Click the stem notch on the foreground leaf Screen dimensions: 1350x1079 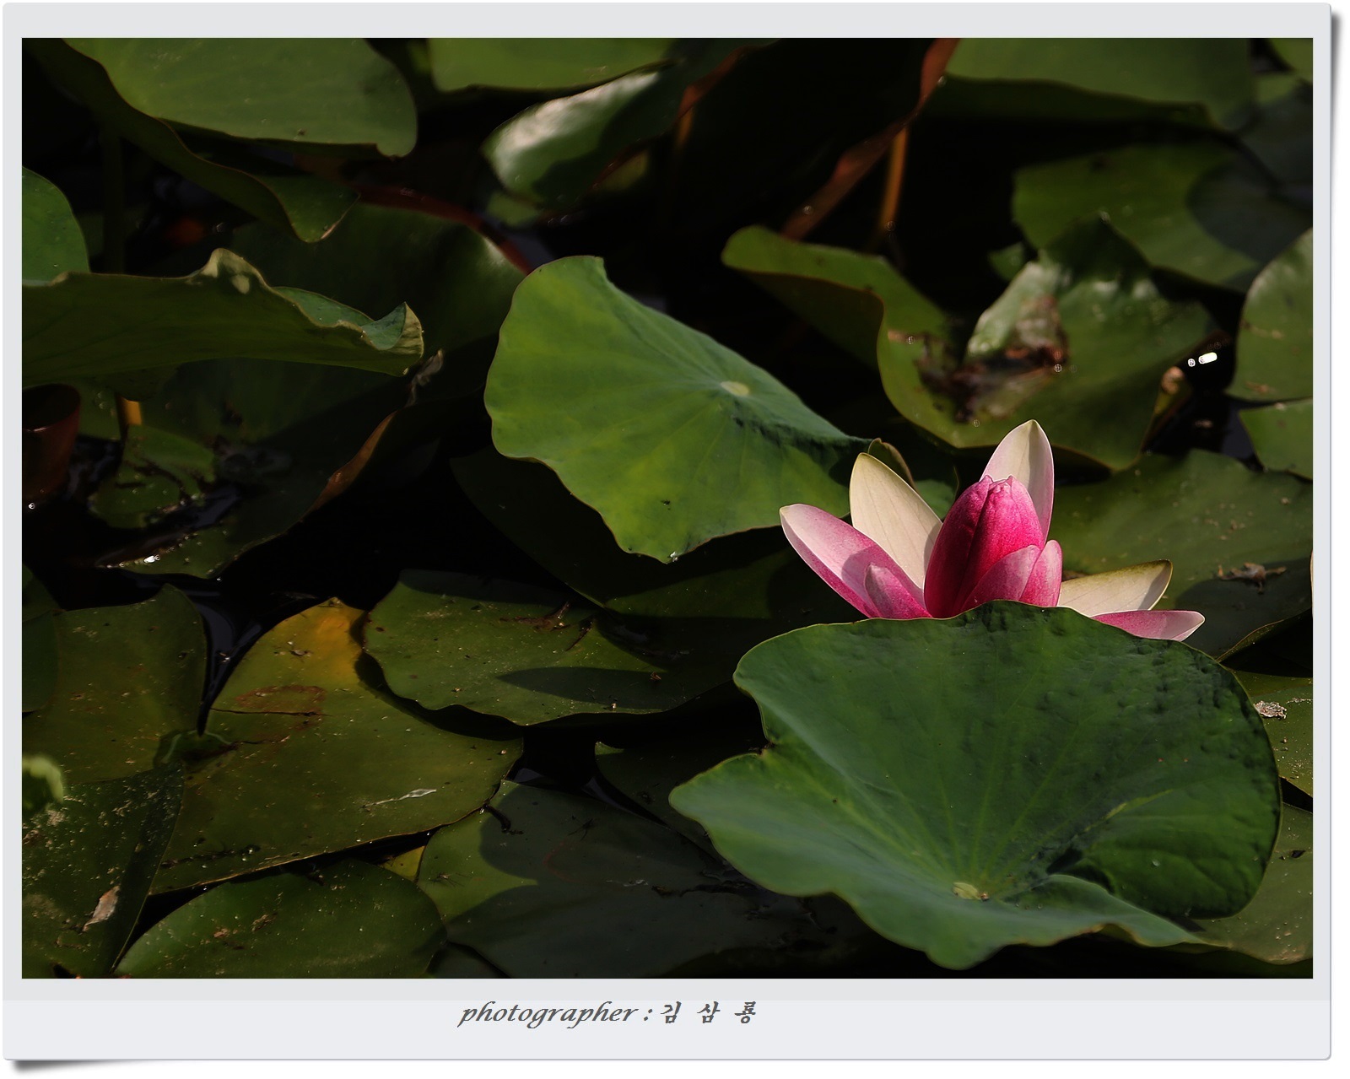[968, 890]
